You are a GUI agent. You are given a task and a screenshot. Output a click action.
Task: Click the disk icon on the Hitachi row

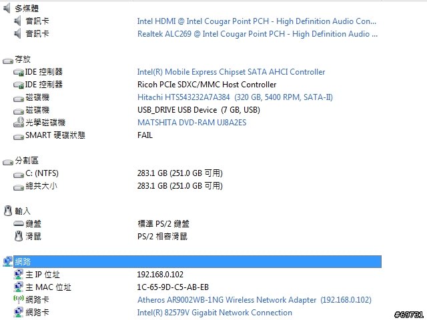[x=19, y=99]
